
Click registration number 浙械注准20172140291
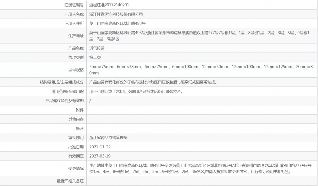pyautogui.click(x=109, y=5)
